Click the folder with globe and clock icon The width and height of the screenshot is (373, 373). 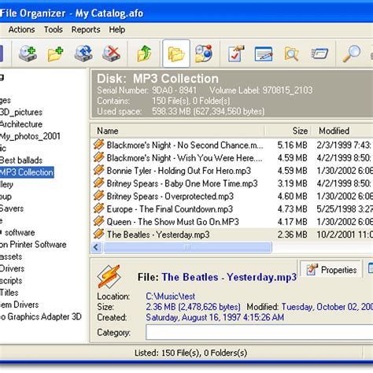click(x=203, y=54)
